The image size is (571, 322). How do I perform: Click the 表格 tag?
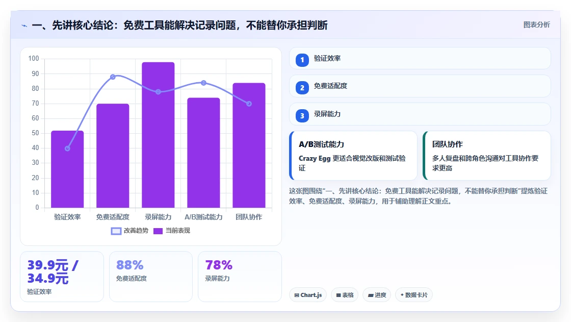(x=345, y=295)
